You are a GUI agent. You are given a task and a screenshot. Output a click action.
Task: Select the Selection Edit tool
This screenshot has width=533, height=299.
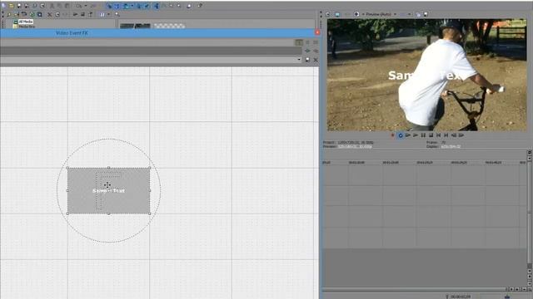171,6
